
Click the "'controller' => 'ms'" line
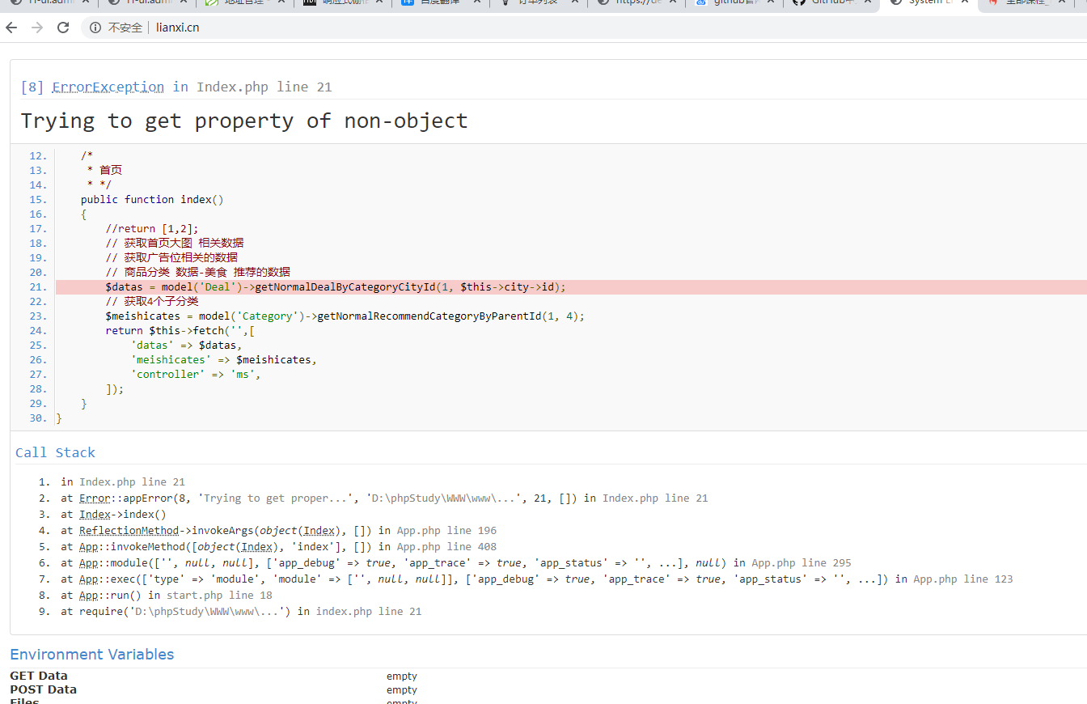tap(196, 374)
